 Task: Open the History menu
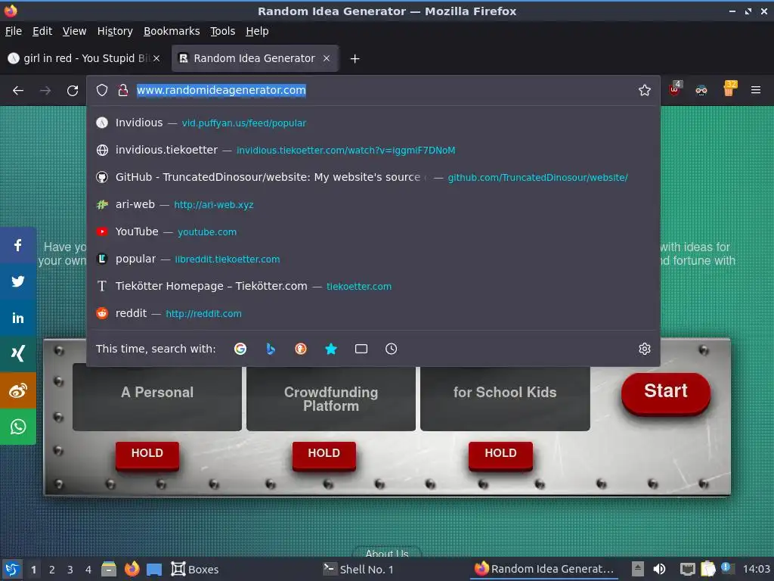(115, 31)
